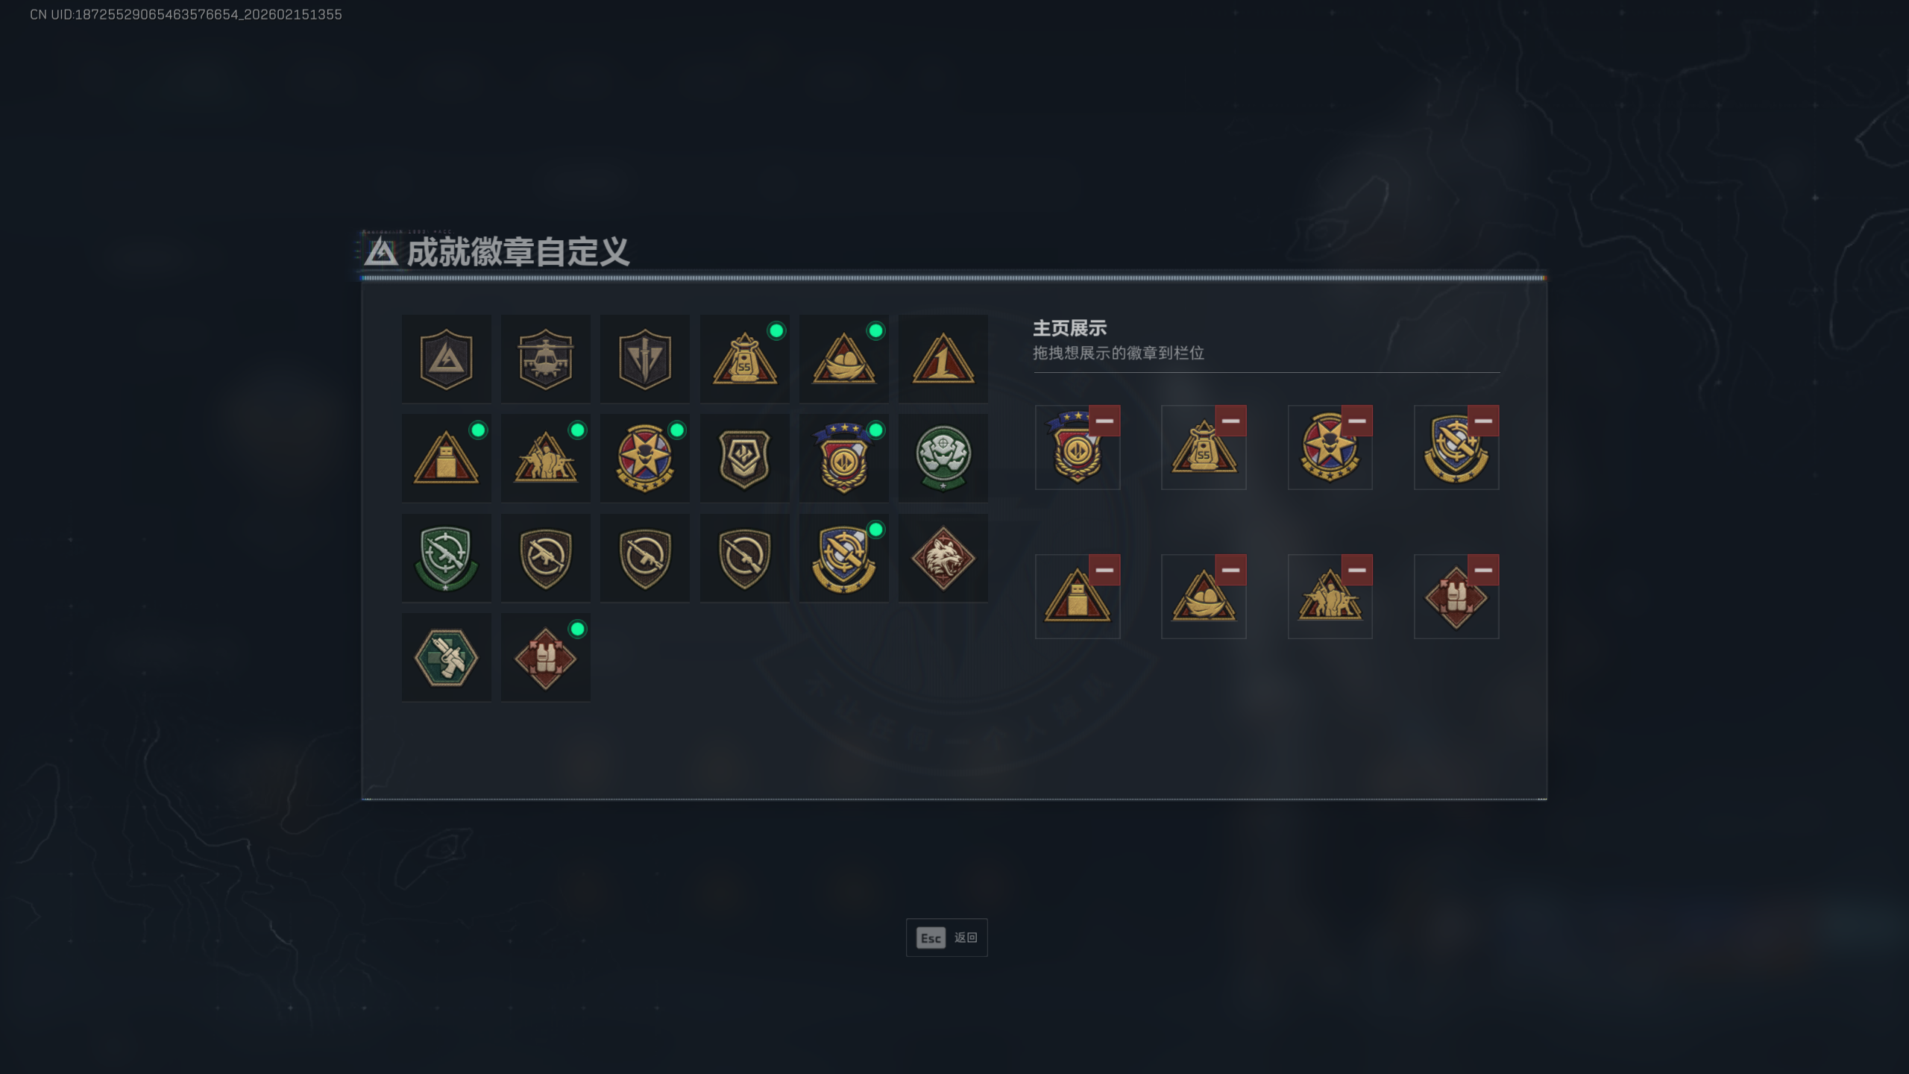Select the helicopter achievement badge

545,359
